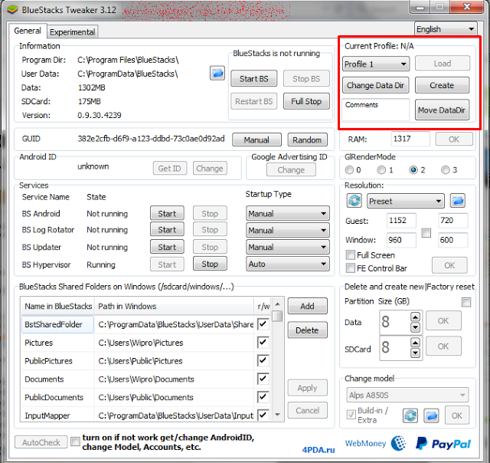Toggle the AutoCheck workaround checkbox

click(x=75, y=442)
